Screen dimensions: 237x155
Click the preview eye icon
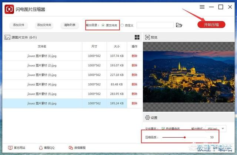pyautogui.click(x=147, y=37)
